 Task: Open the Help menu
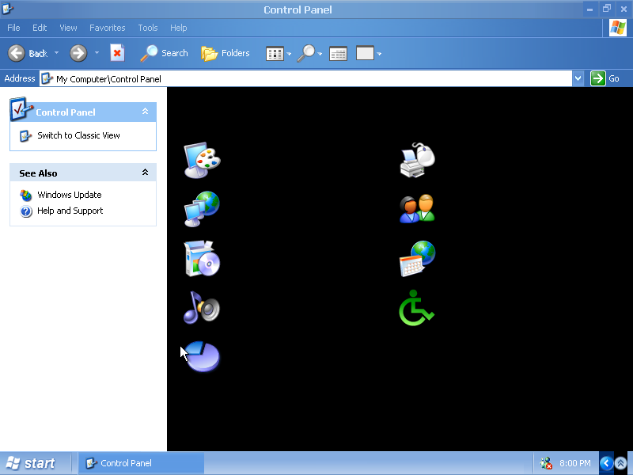point(179,28)
